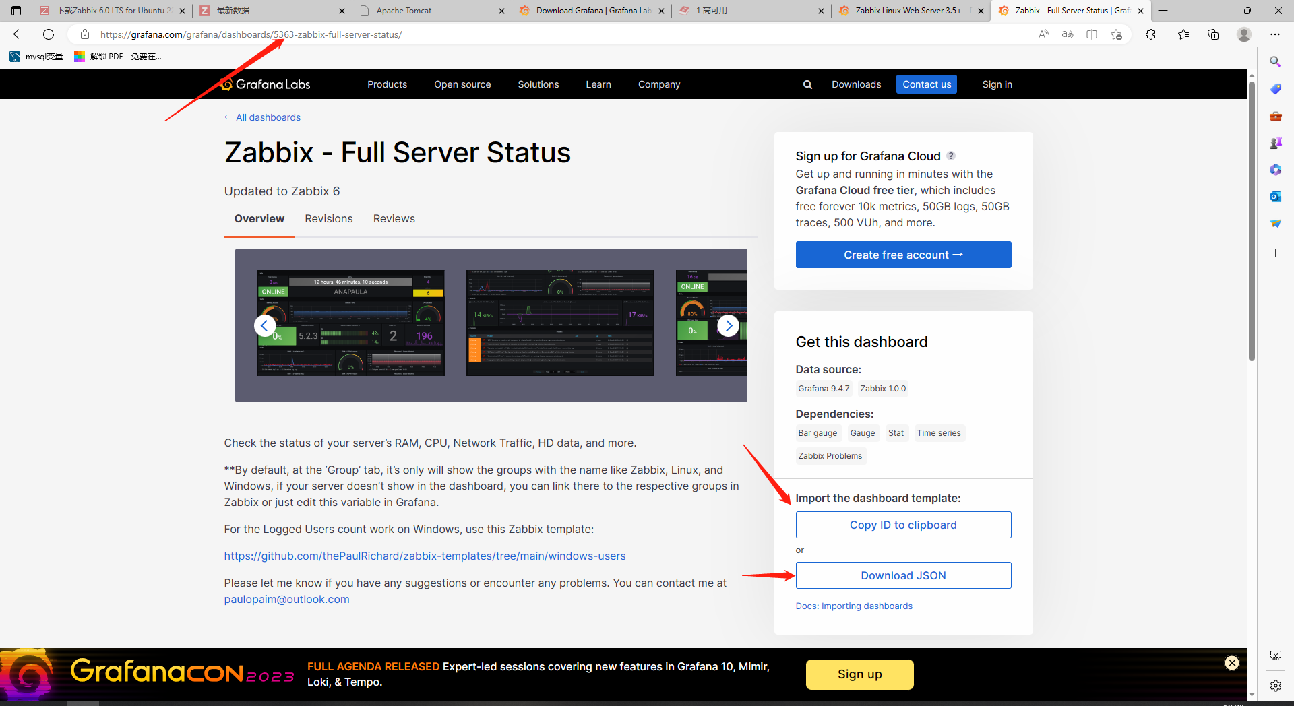
Task: Open the sidebar tools briefcase icon
Action: (1275, 116)
